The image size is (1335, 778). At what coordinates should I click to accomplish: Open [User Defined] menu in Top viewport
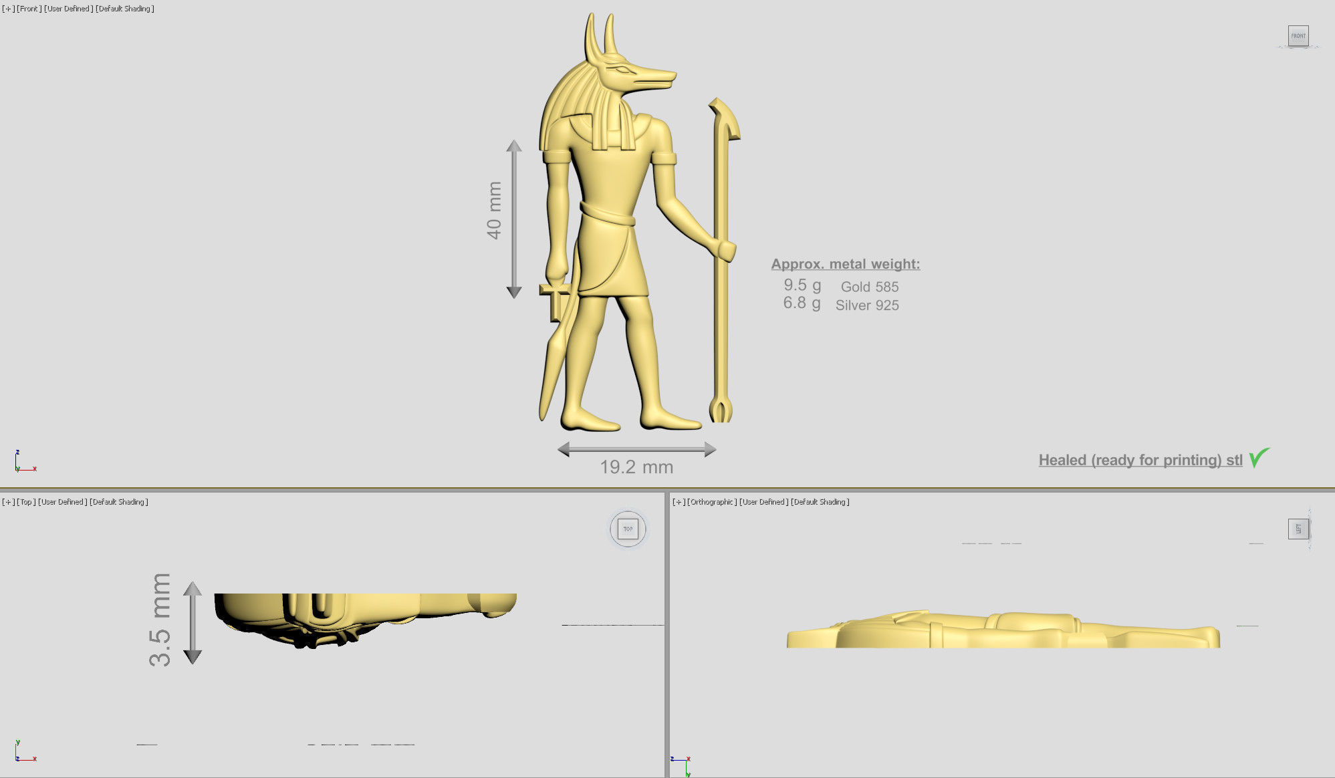[x=62, y=502]
